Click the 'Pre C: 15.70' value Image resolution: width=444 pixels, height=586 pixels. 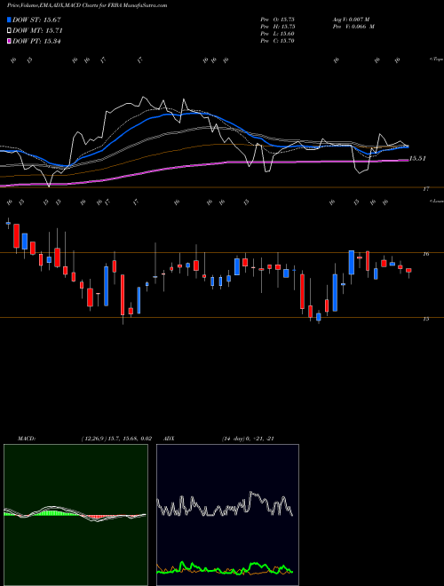(278, 41)
